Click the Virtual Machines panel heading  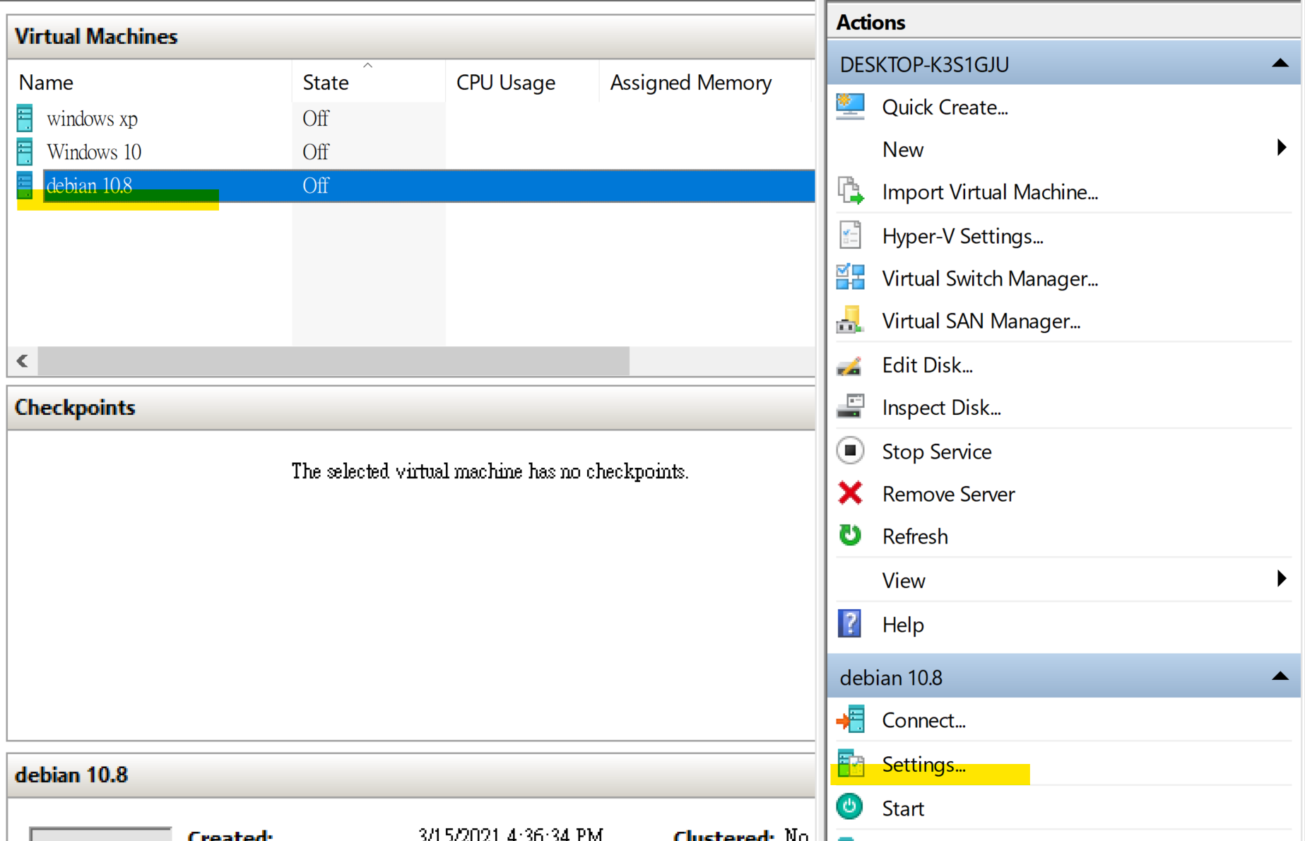point(96,37)
